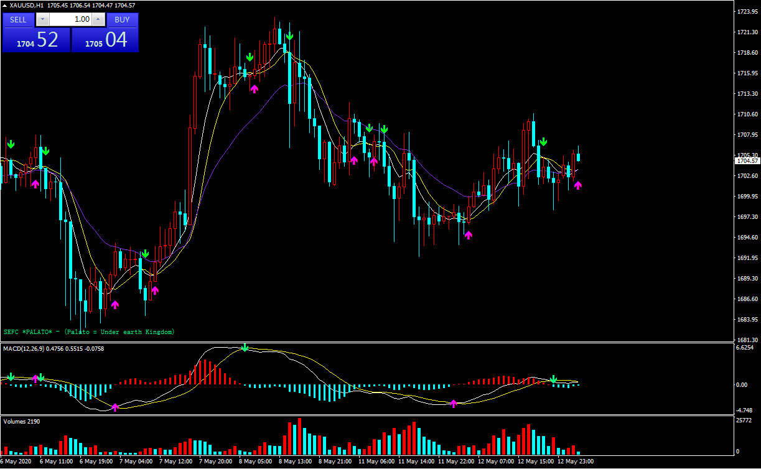This screenshot has width=761, height=469.
Task: Click the current price tag 1704.57
Action: (747, 161)
